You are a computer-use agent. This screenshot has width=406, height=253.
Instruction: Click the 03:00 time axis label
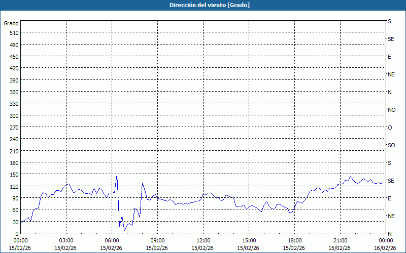(x=66, y=240)
